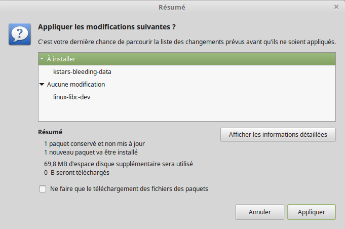This screenshot has width=345, height=229.
Task: Click the "Appliquer les modifications suivantes ?" heading
Action: 110,26
